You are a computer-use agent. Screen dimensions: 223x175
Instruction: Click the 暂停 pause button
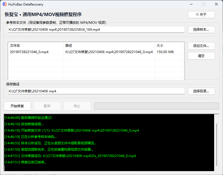(x=47, y=106)
